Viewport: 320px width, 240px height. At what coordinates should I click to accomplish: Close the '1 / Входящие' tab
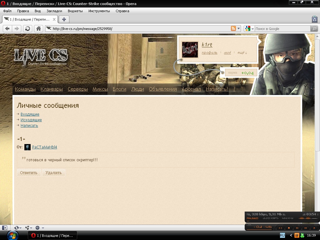pos(54,19)
